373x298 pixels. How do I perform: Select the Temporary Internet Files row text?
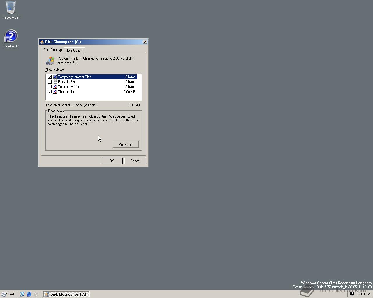(75, 77)
